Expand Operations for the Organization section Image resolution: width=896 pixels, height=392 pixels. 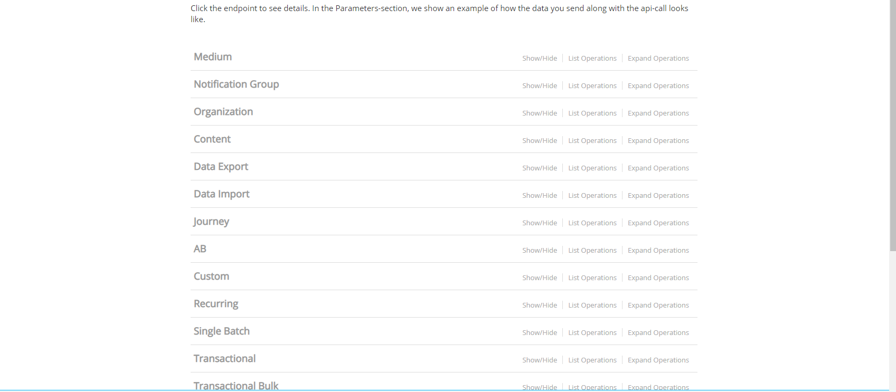coord(658,113)
